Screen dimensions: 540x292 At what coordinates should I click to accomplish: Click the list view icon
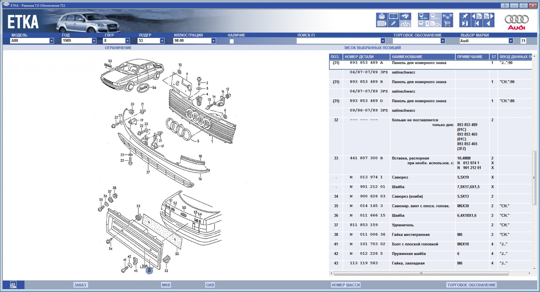click(382, 24)
